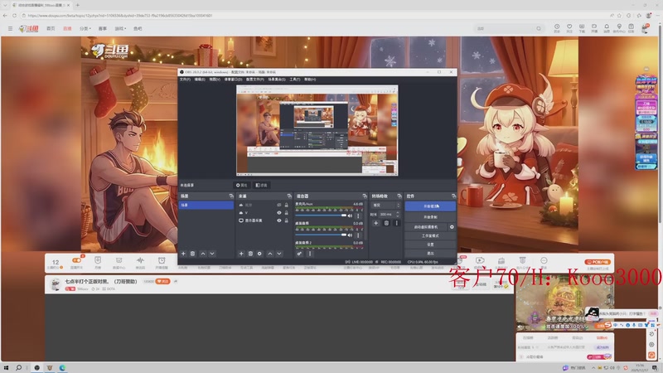The height and width of the screenshot is (373, 663).
Task: Share the stream via arrow icon beside follow
Action: coord(176,281)
